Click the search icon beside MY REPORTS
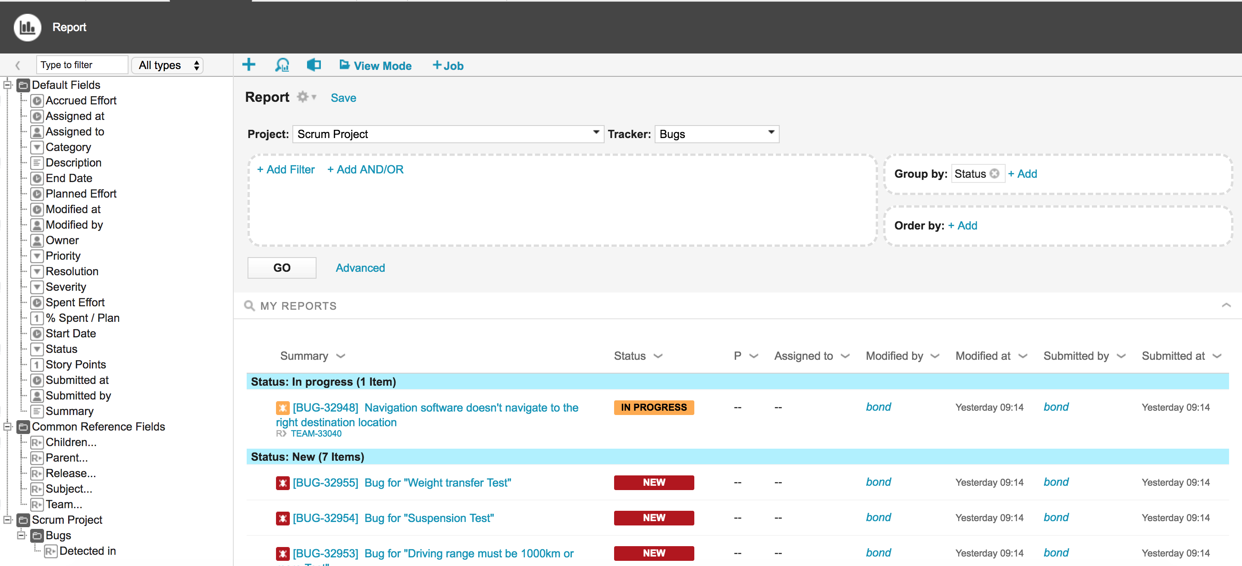Screen dimensions: 1242x566 (x=249, y=306)
